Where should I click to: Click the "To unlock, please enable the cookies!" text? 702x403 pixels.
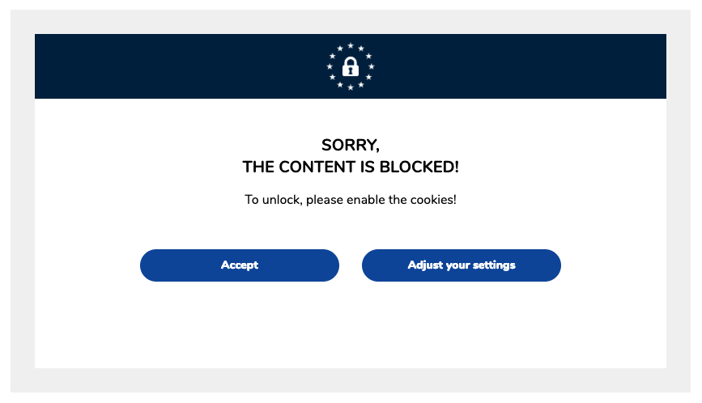coord(351,200)
